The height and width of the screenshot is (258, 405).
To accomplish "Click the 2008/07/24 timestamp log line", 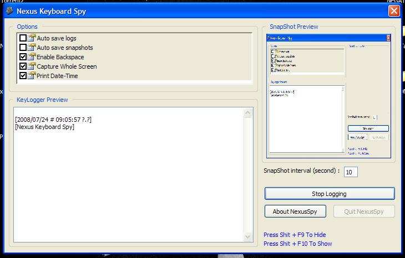I will click(53, 120).
